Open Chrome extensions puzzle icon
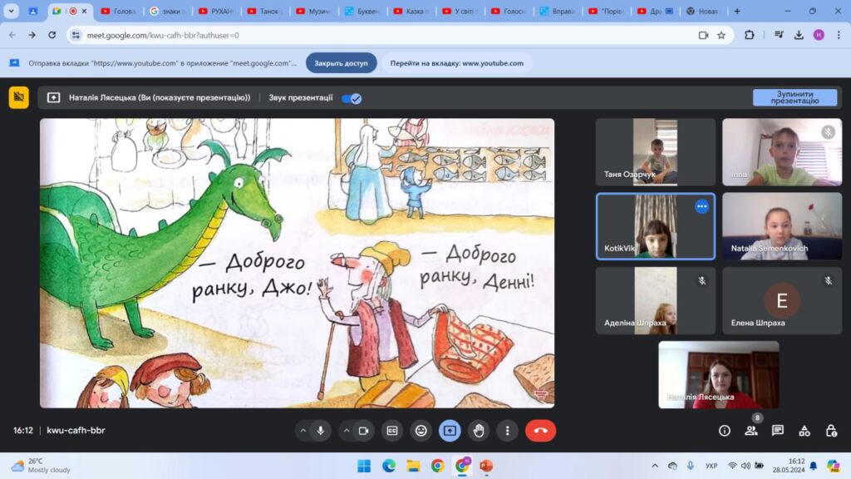 click(750, 35)
